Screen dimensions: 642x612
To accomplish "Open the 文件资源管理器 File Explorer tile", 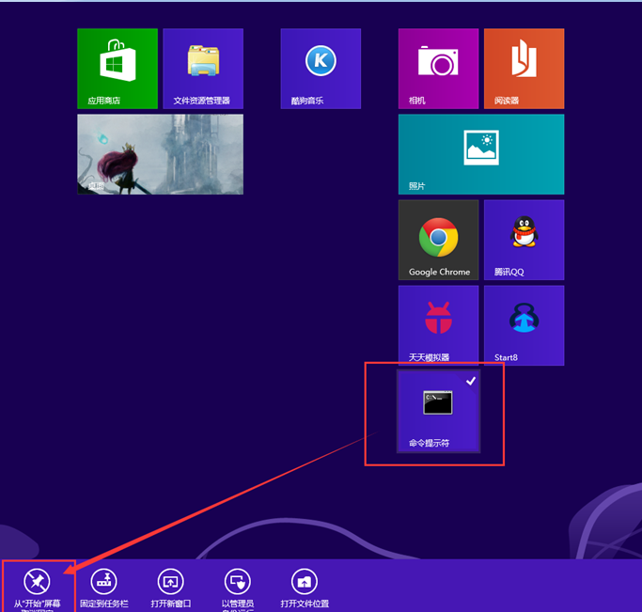I will (203, 69).
